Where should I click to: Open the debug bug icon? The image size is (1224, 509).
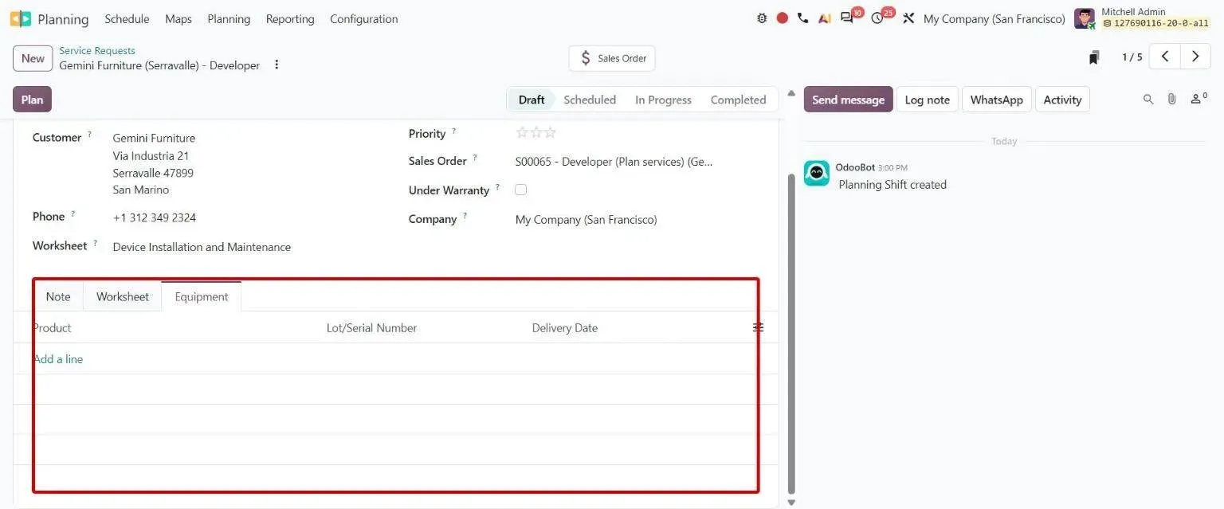762,18
